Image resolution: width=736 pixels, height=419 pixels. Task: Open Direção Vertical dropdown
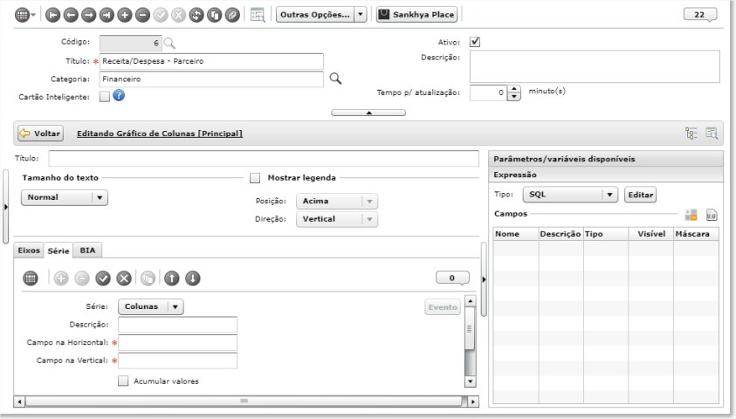[337, 219]
